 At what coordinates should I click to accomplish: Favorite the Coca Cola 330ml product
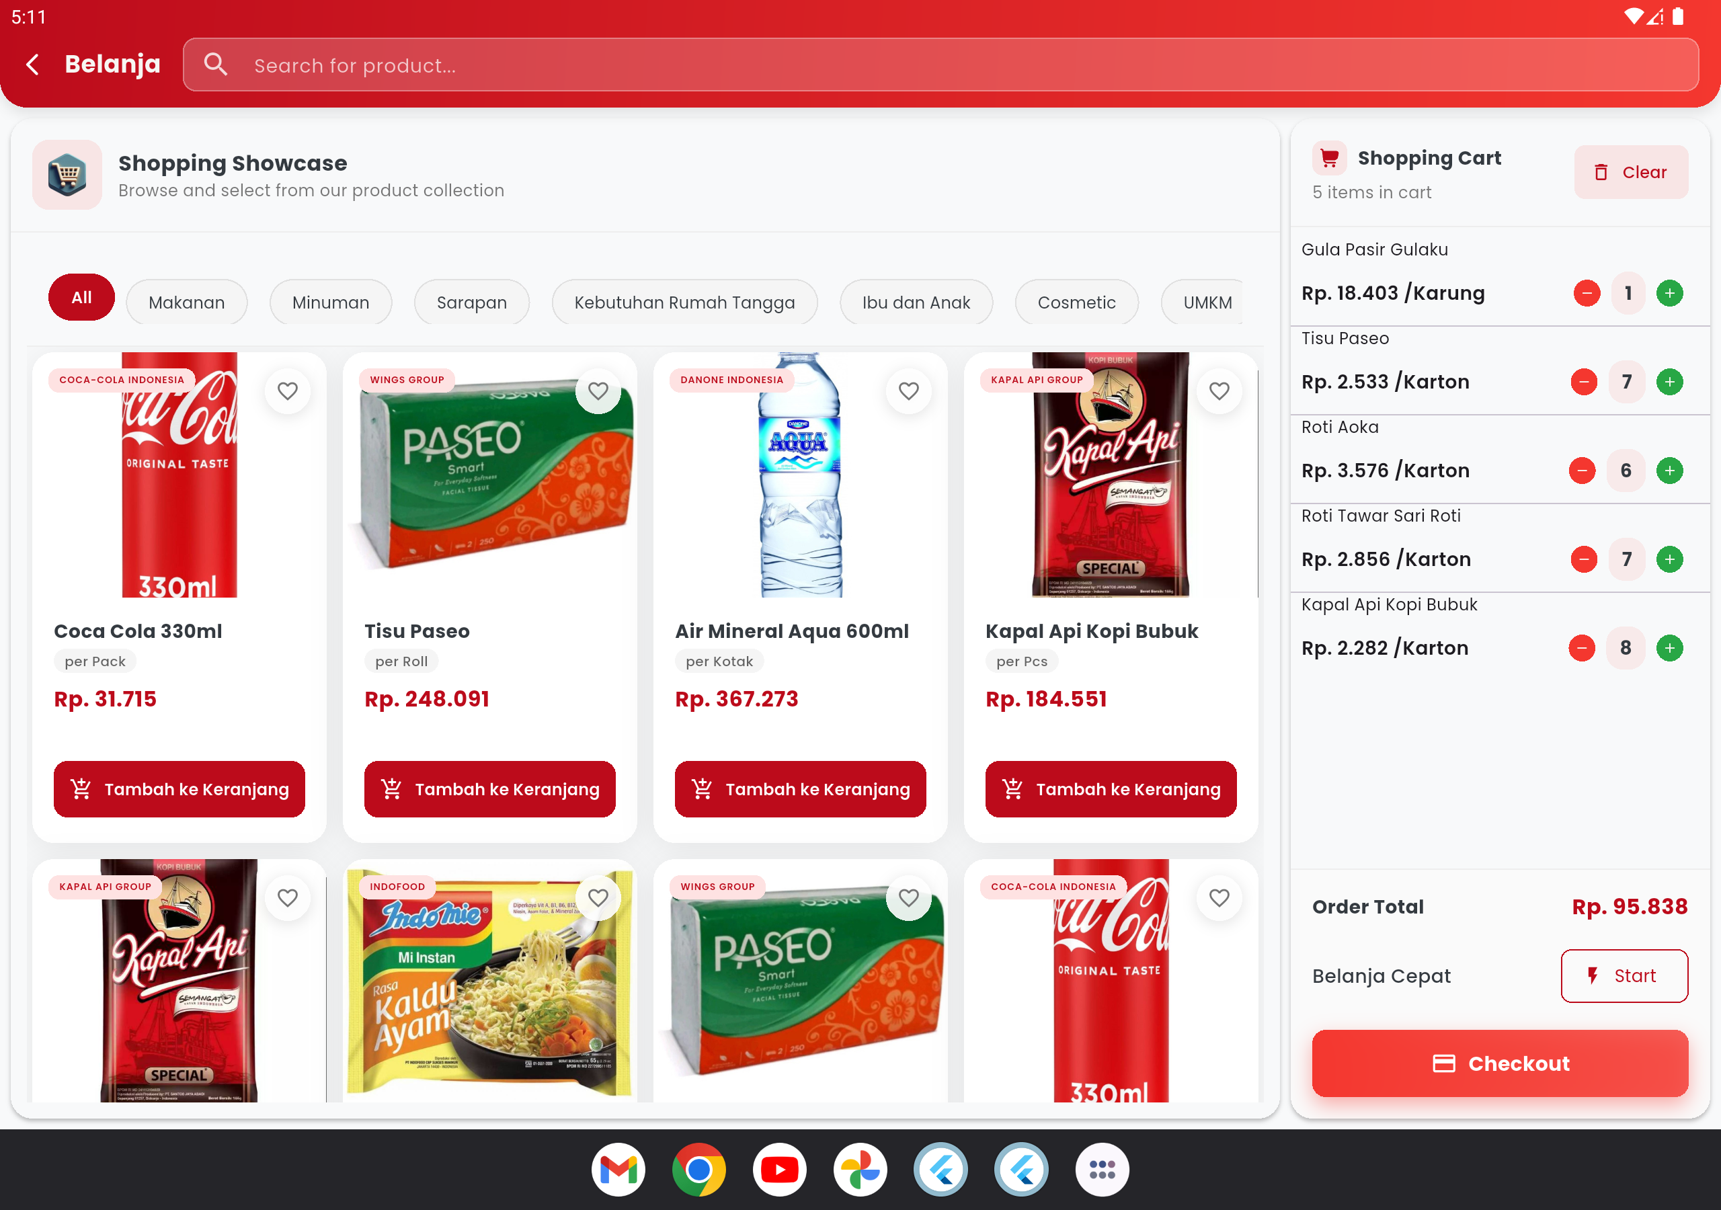[x=288, y=391]
